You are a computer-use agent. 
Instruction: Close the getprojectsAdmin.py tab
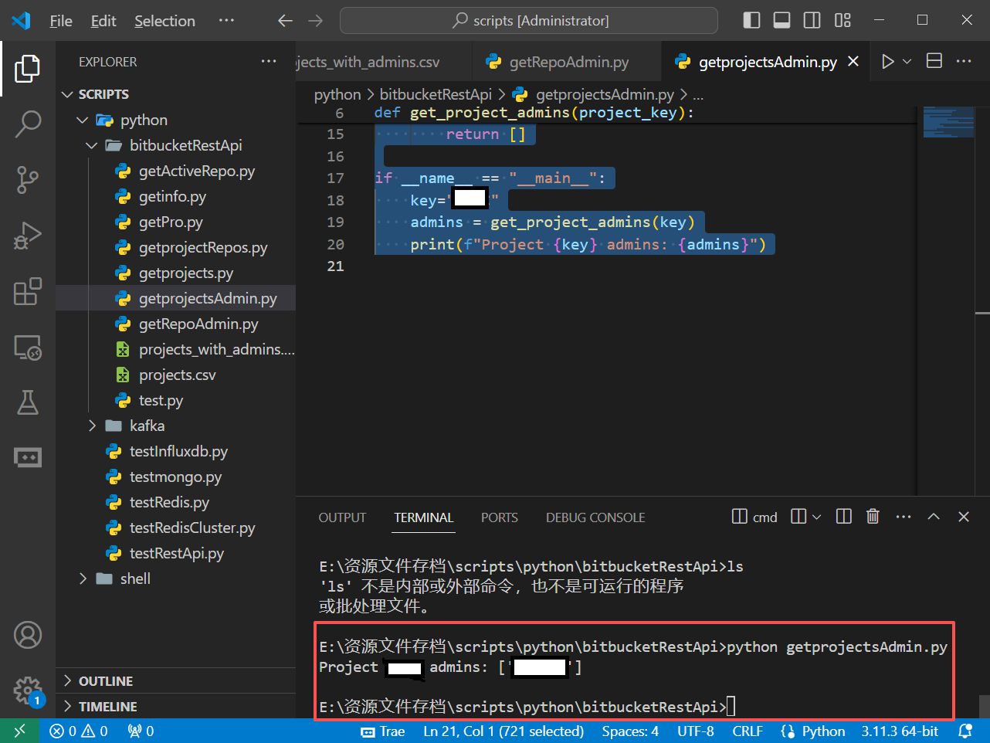coord(853,61)
